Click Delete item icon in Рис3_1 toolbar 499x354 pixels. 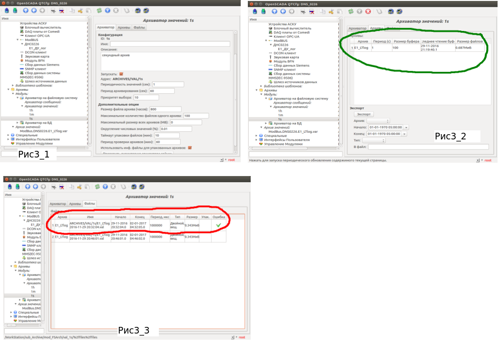tap(62, 10)
